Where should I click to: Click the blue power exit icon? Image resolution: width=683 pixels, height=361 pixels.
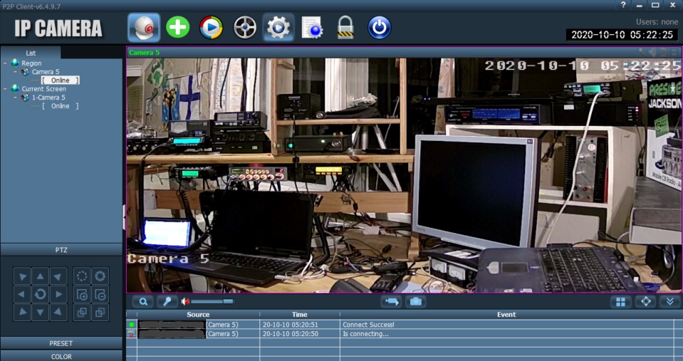[x=380, y=28]
